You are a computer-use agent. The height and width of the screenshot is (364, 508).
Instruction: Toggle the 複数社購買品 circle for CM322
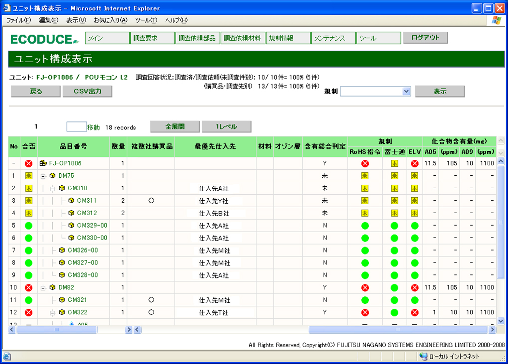(151, 313)
